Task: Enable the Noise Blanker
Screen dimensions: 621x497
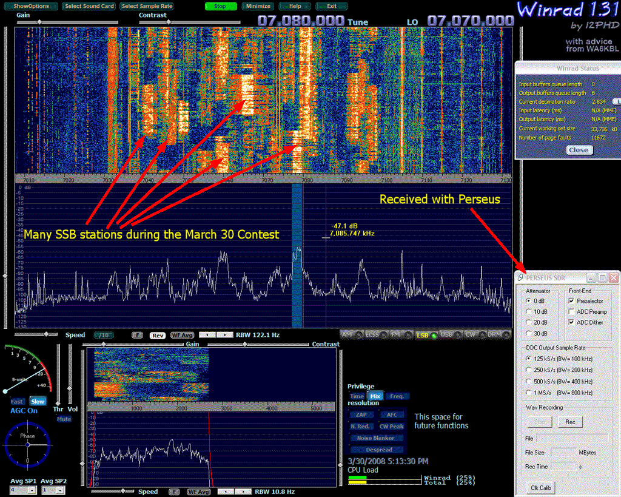Action: pos(376,438)
